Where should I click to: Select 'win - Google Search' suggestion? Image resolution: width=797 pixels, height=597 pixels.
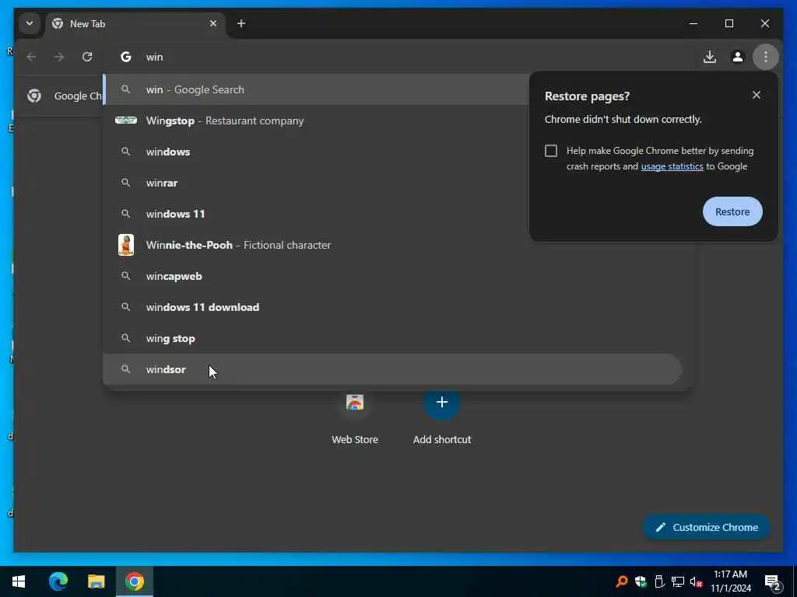[x=316, y=89]
